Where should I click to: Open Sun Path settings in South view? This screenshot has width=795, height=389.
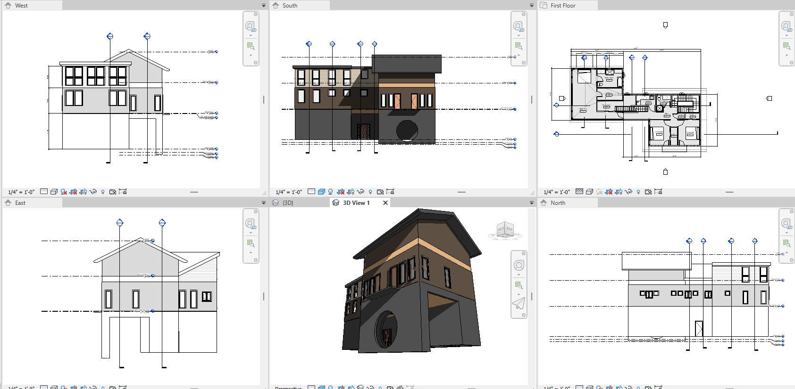click(331, 192)
